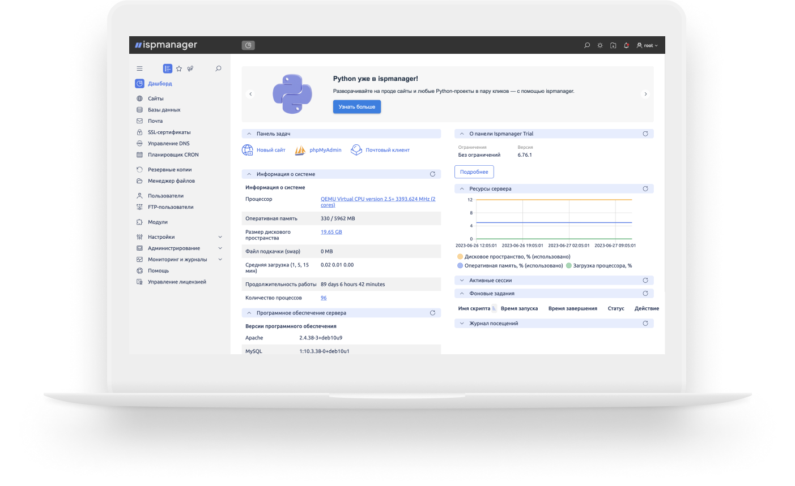795x486 pixels.
Task: Search the sidebar menu
Action: (x=218, y=68)
